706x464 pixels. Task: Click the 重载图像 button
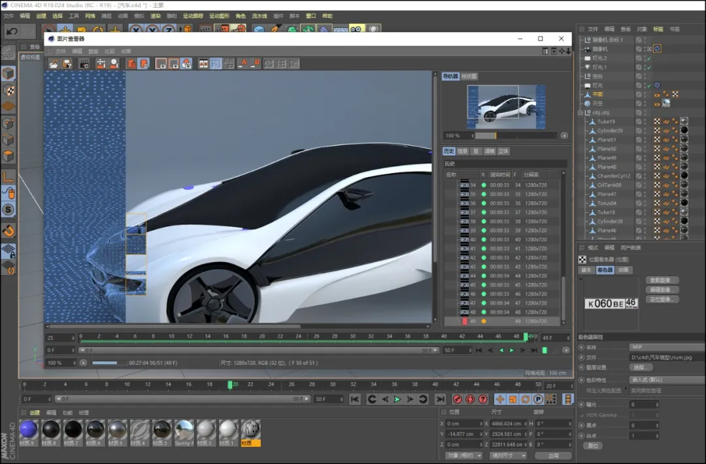pos(662,280)
